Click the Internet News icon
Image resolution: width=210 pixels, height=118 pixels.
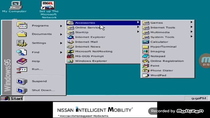pyautogui.click(x=71, y=47)
